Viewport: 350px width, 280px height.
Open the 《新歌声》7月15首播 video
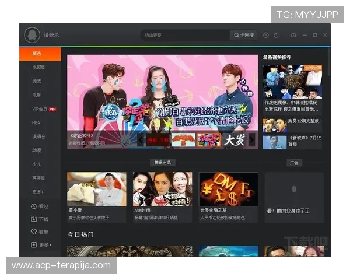(292, 142)
